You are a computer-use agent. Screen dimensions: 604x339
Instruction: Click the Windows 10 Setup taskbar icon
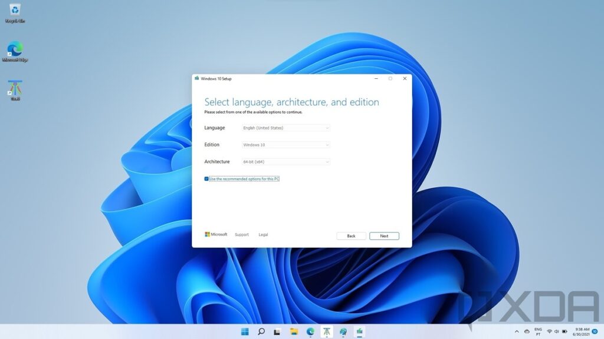point(359,332)
